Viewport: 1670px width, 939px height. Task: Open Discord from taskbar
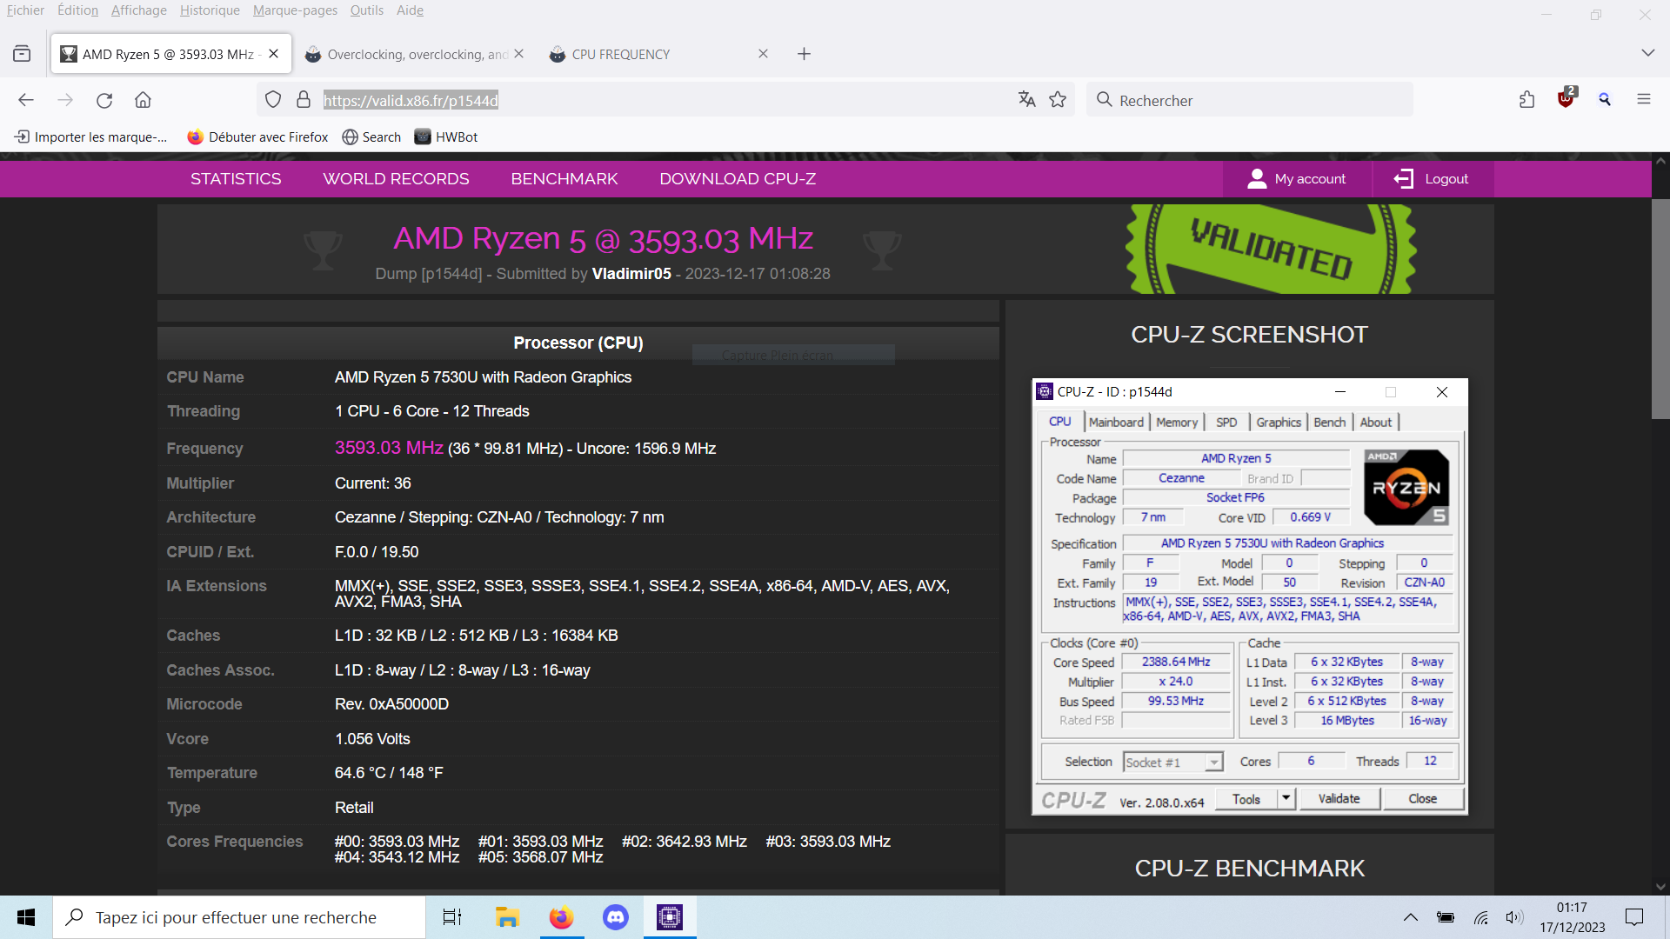pyautogui.click(x=616, y=917)
